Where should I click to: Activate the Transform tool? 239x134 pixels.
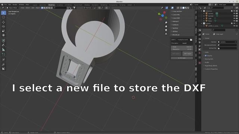(3, 35)
